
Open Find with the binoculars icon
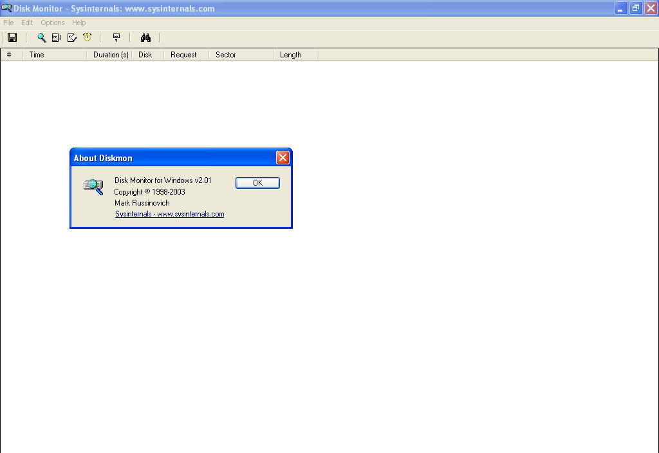coord(145,37)
